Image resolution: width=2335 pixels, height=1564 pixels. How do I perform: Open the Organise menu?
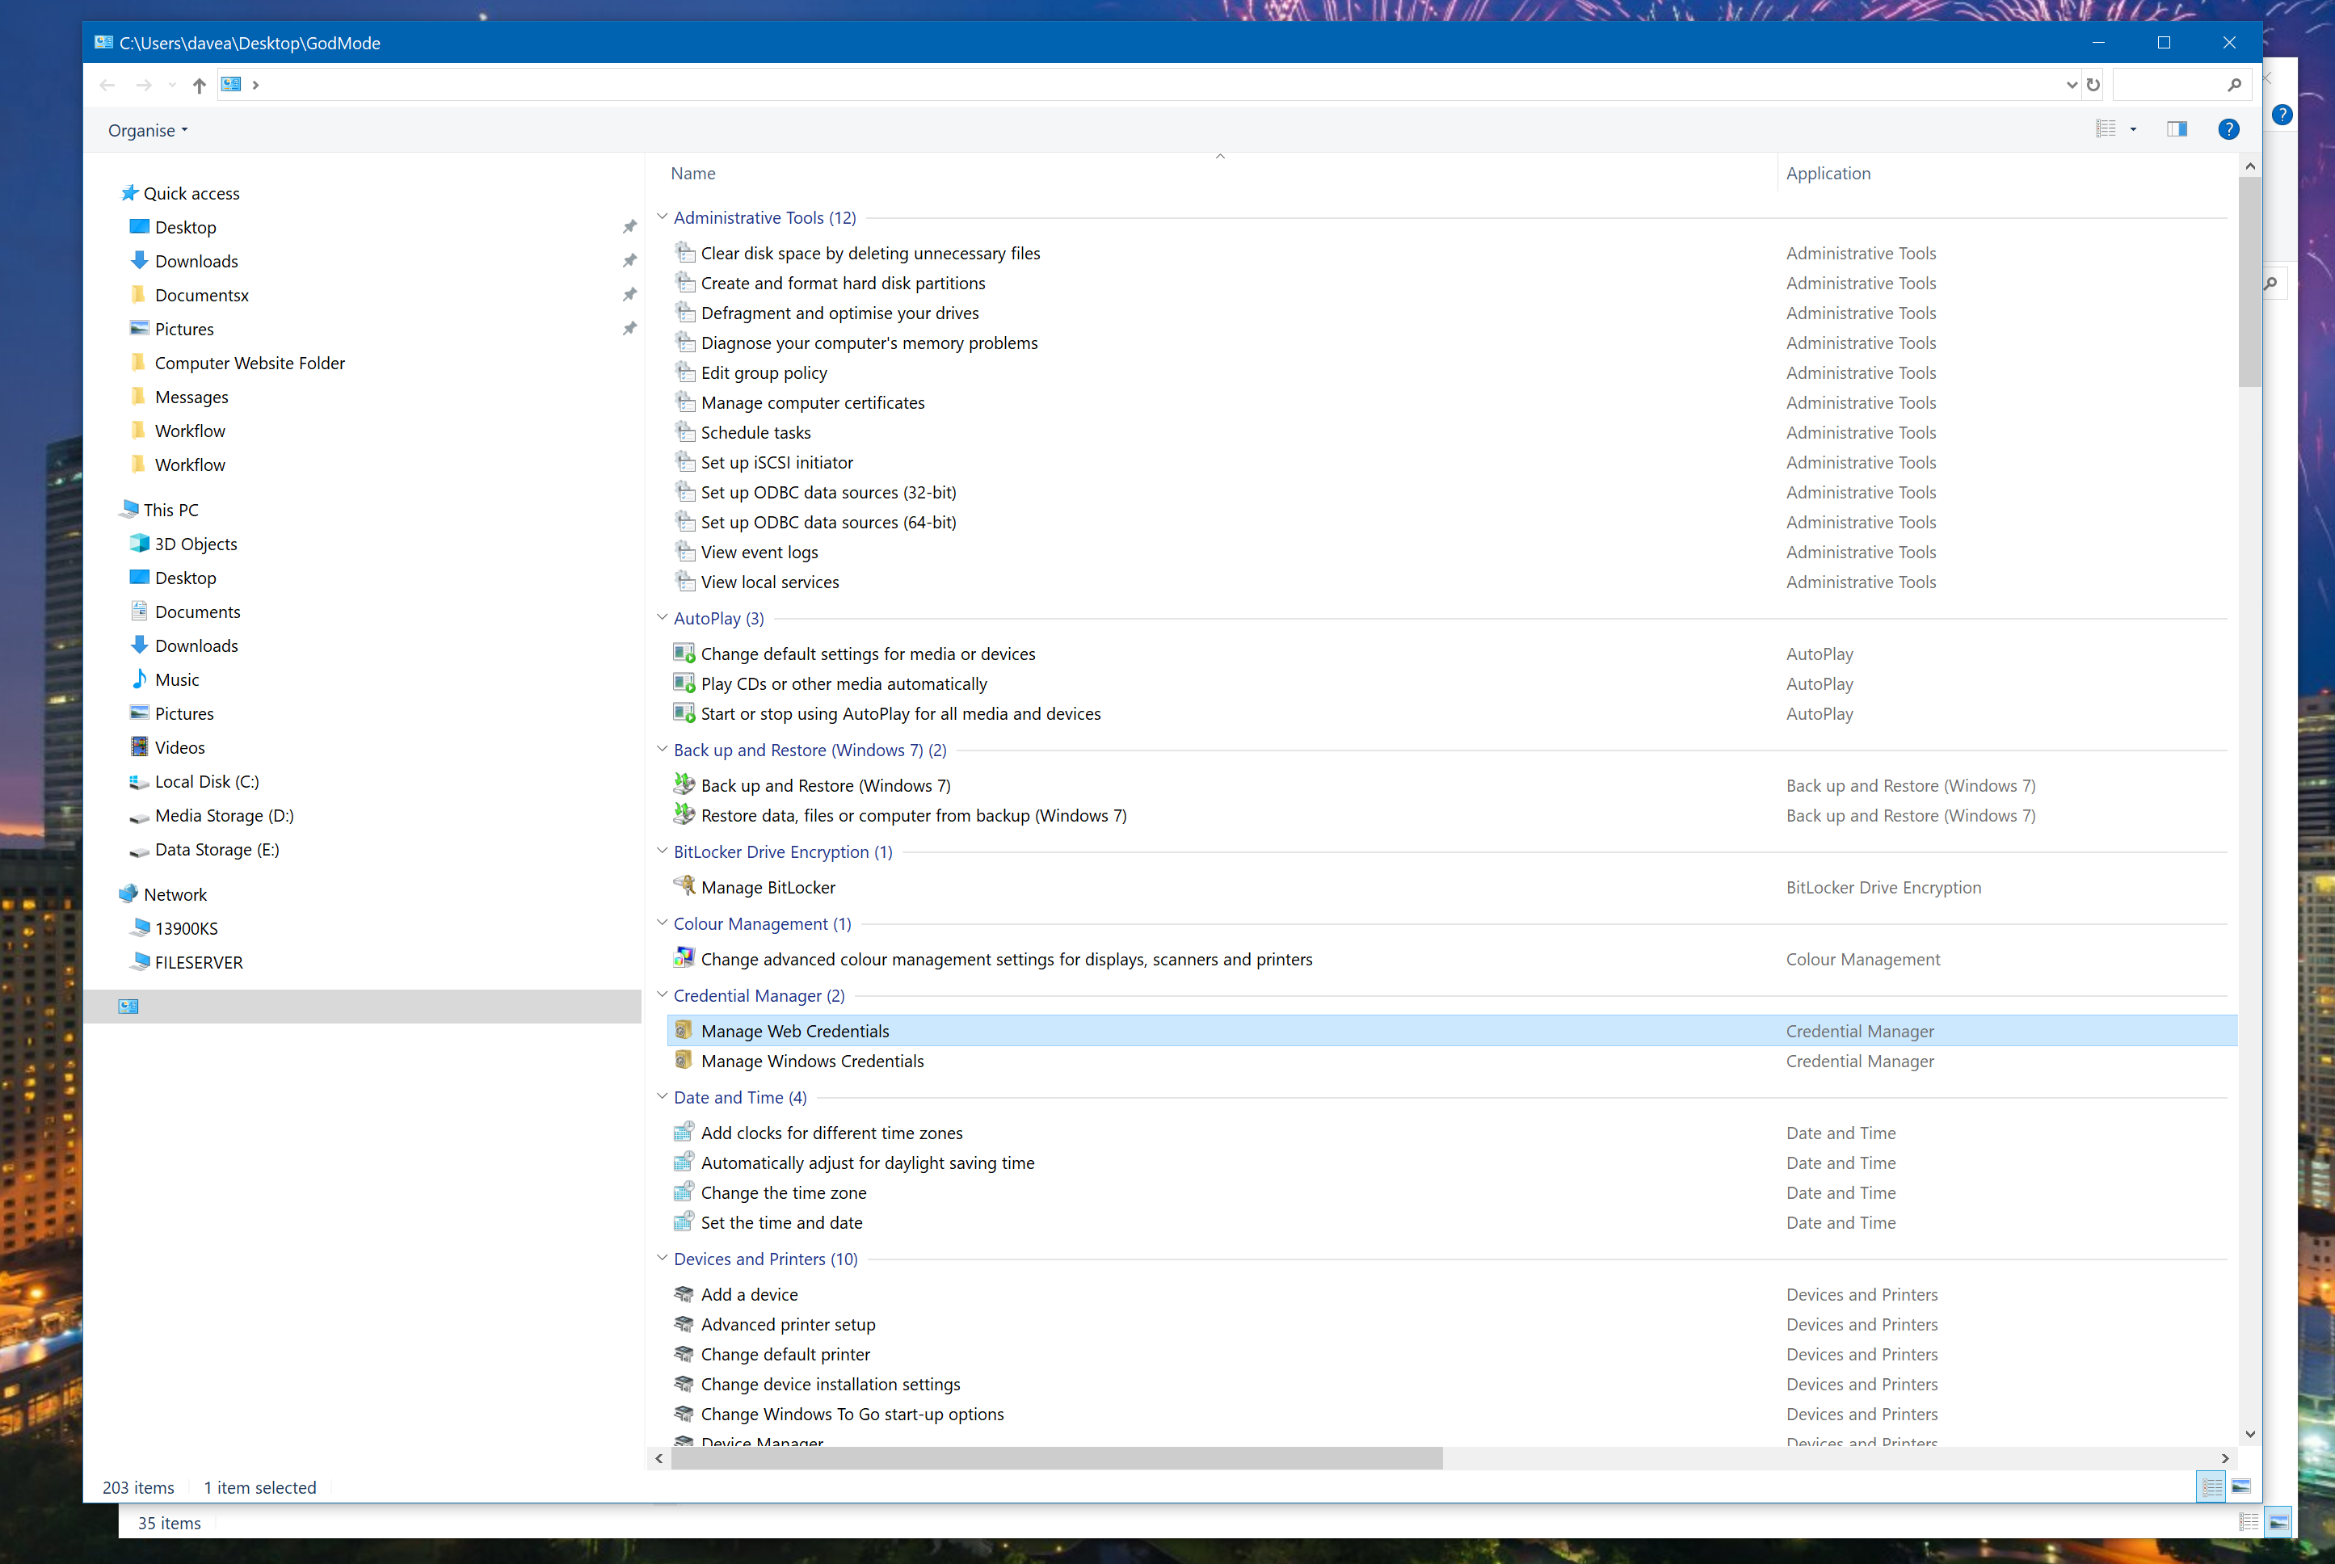148,131
